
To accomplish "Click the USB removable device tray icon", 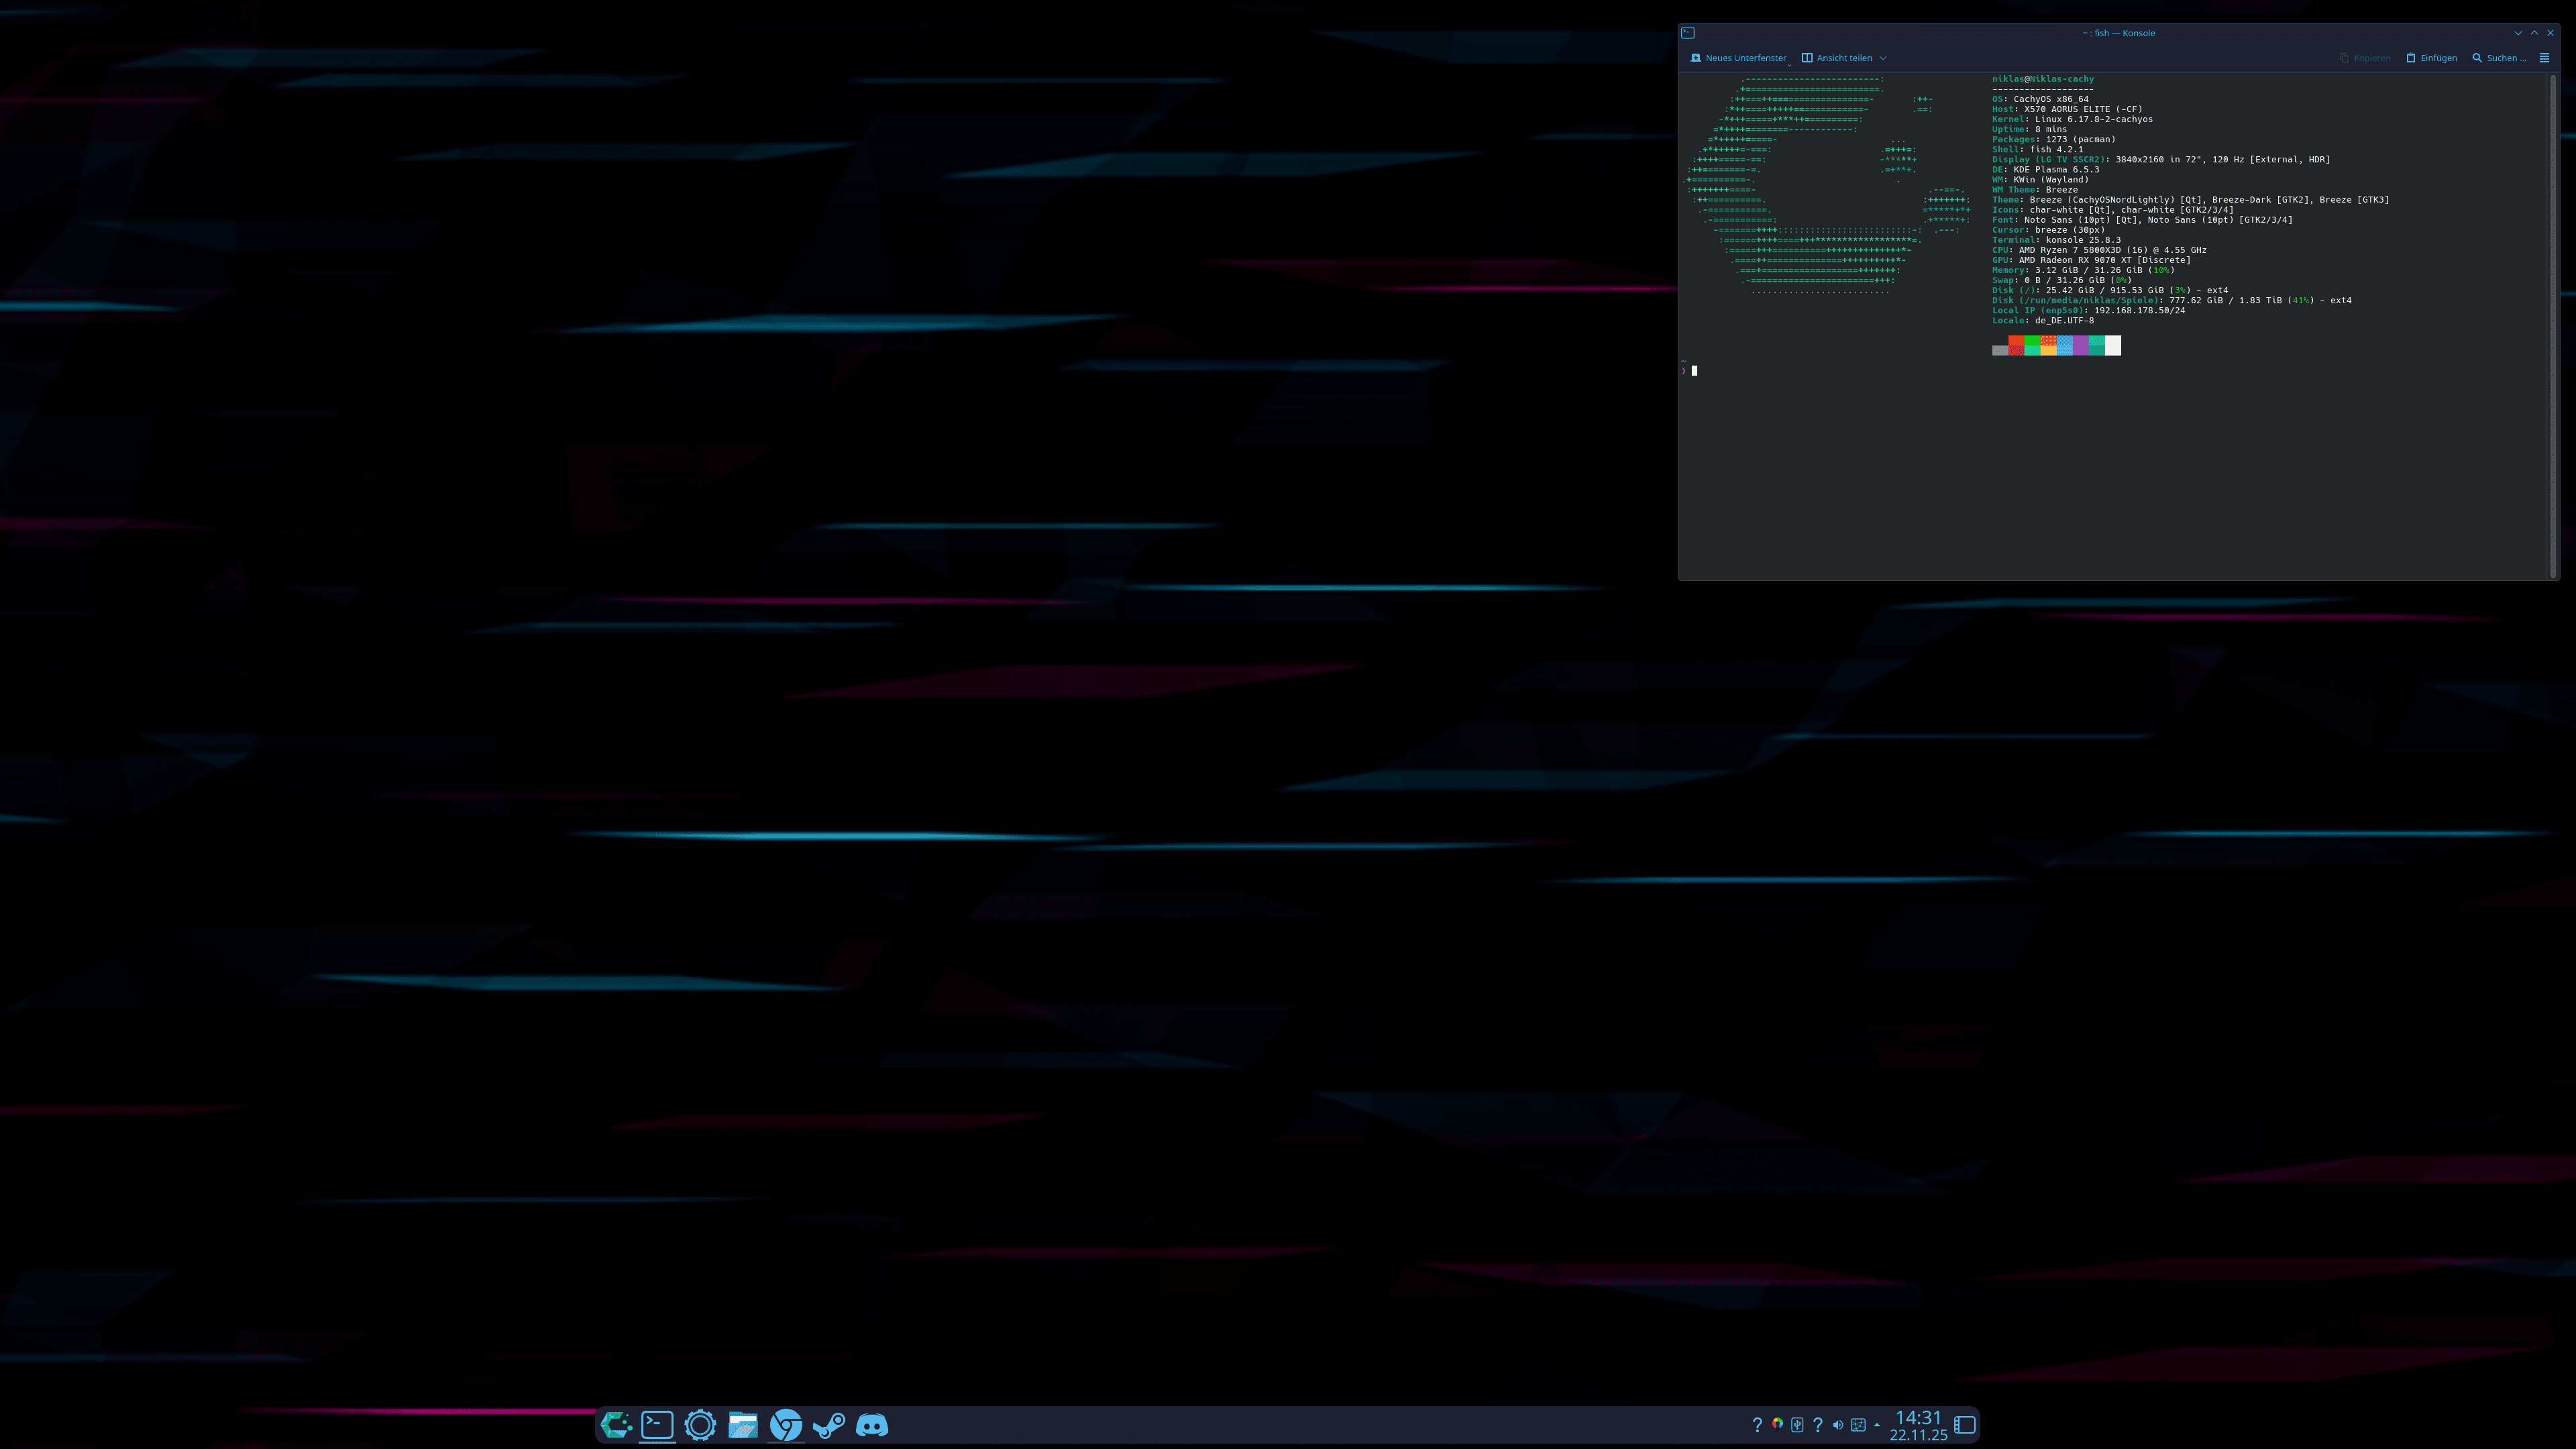I will (x=1797, y=1424).
